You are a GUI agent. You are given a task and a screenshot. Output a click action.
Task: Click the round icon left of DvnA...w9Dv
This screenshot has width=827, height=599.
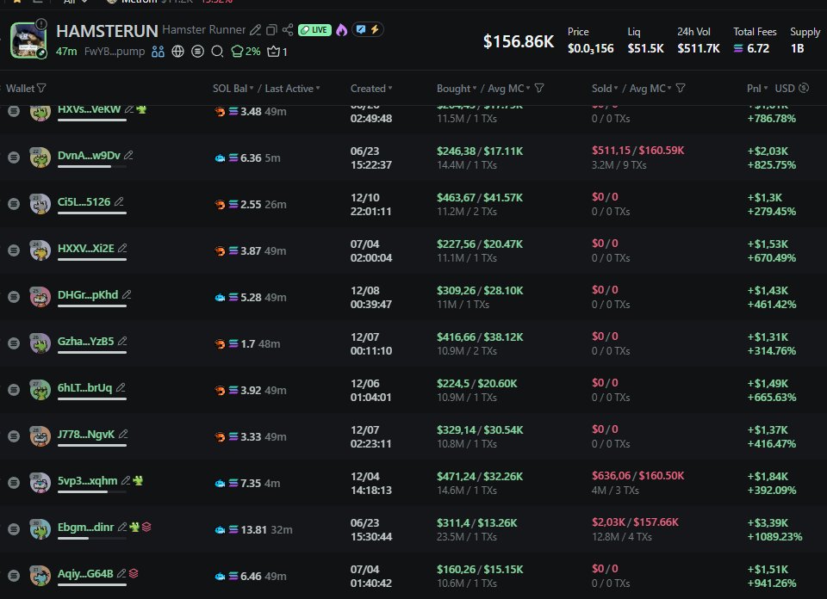pyautogui.click(x=15, y=157)
